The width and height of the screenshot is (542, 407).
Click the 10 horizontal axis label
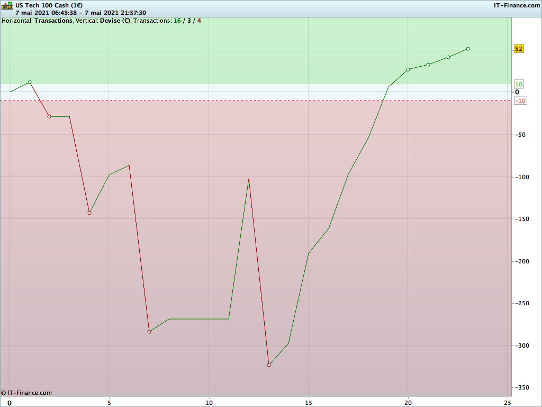point(209,403)
